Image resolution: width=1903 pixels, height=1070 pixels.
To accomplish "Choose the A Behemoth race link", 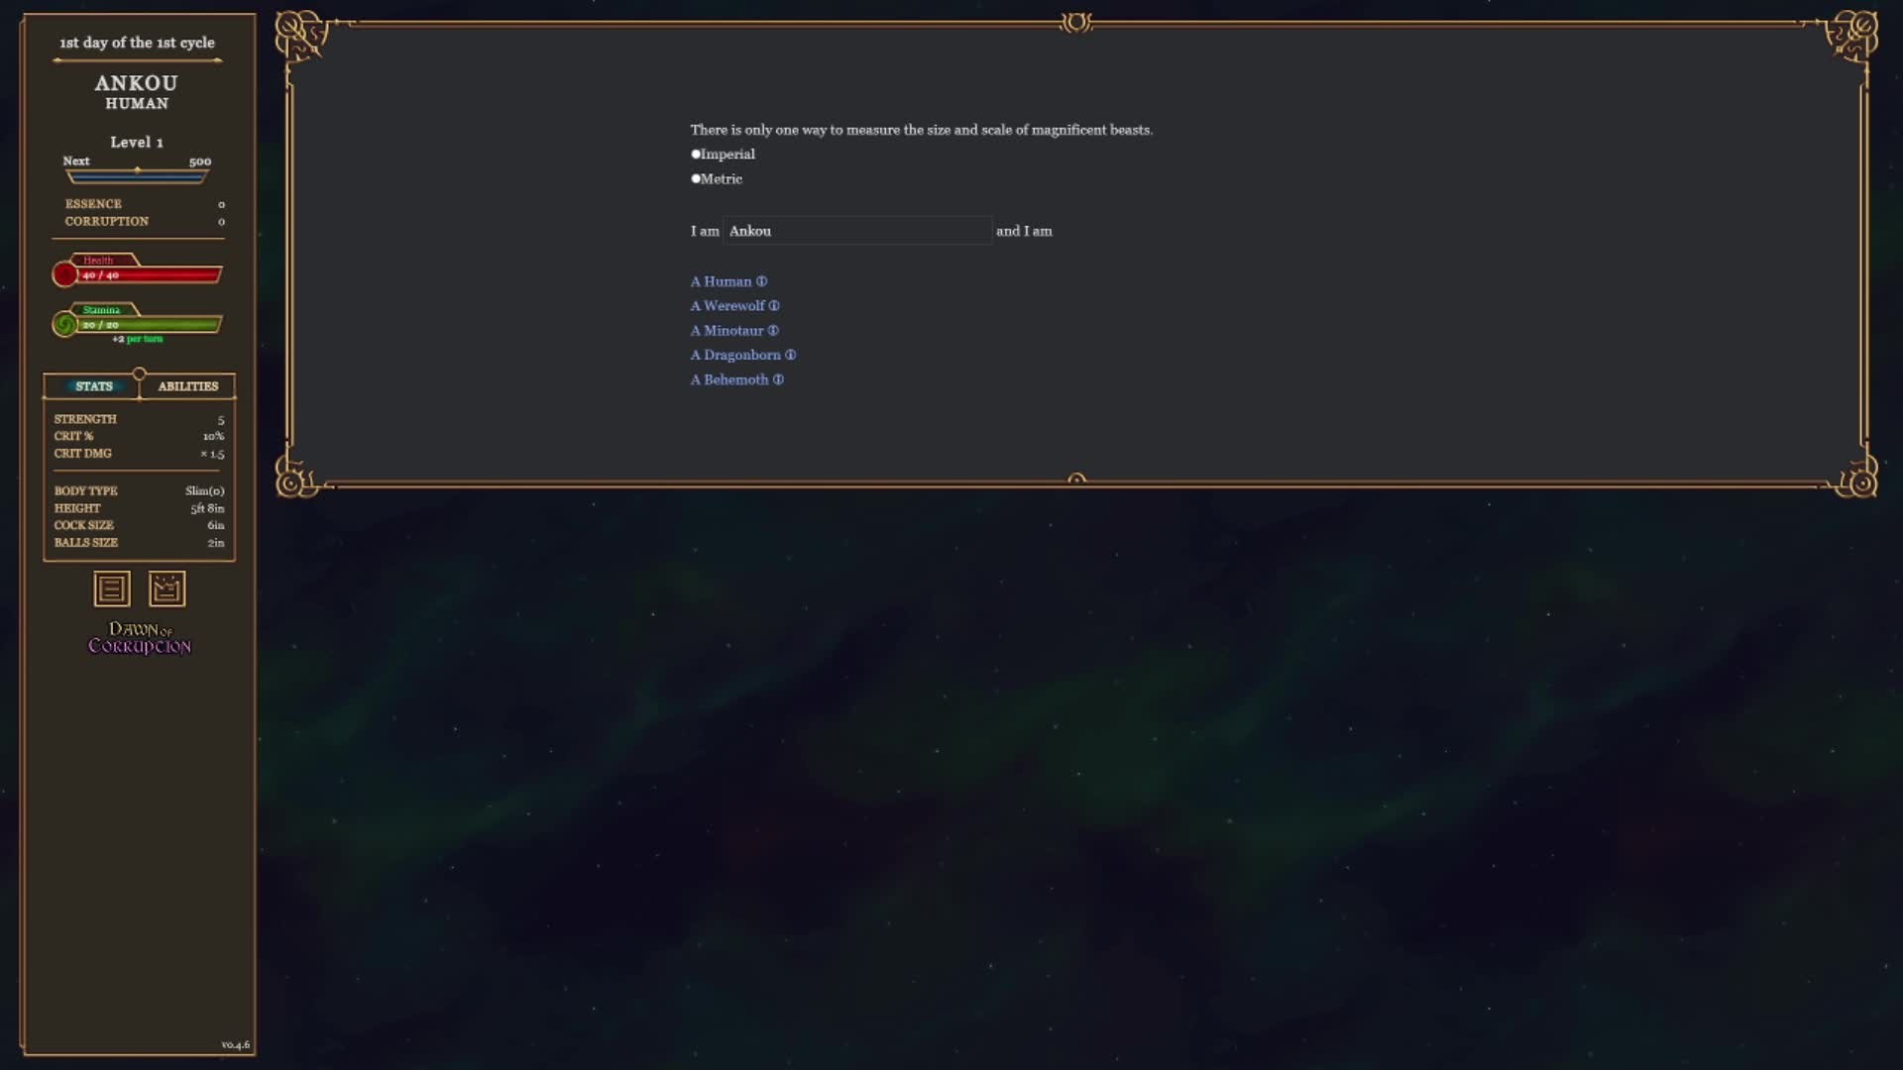I will pos(729,379).
